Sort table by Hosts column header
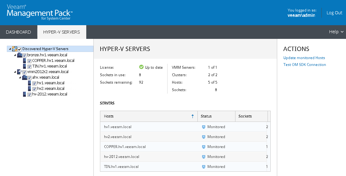 pyautogui.click(x=149, y=116)
